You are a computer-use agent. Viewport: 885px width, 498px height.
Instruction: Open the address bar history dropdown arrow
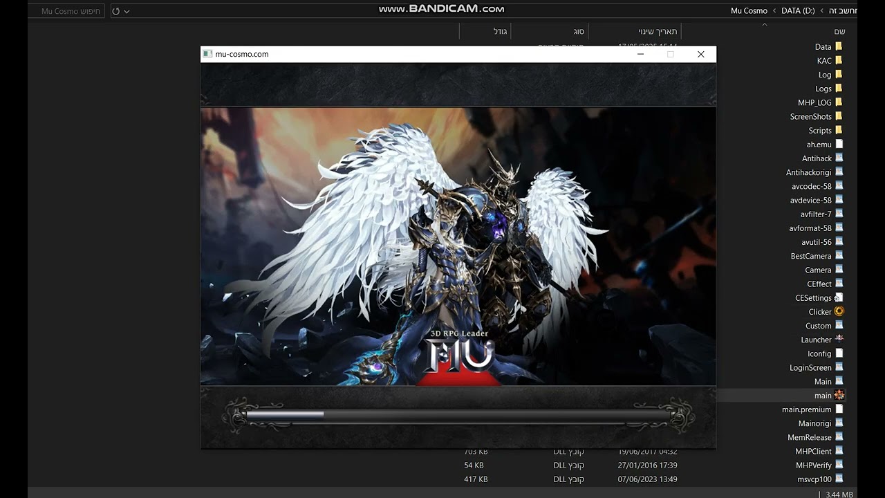pyautogui.click(x=127, y=11)
